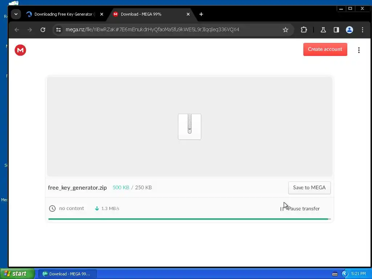Open the Windows Start menu
This screenshot has height=279, width=372.
pos(17,274)
